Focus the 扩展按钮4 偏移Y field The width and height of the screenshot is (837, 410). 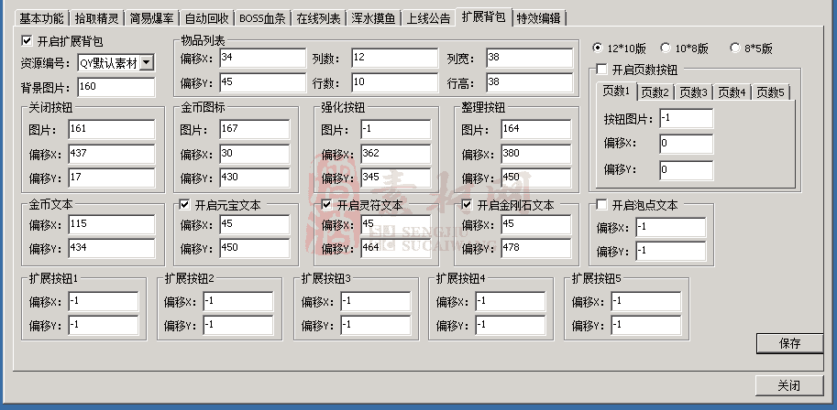click(x=511, y=325)
